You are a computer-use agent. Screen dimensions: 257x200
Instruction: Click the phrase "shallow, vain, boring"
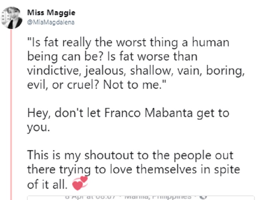coord(187,70)
